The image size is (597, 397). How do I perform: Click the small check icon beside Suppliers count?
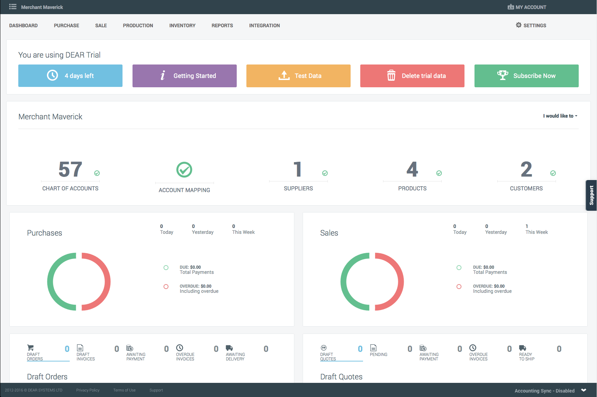point(325,173)
